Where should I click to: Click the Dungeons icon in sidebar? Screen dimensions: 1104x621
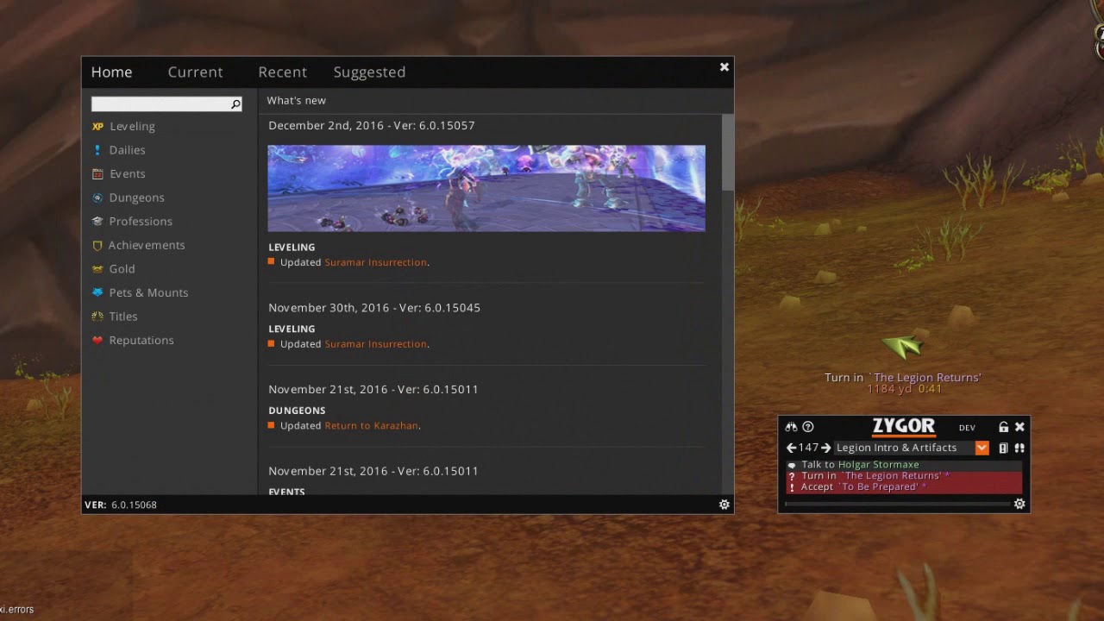click(97, 198)
